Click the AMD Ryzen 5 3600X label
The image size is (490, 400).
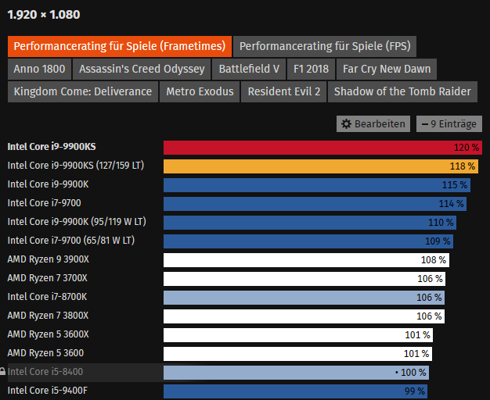[x=48, y=334]
